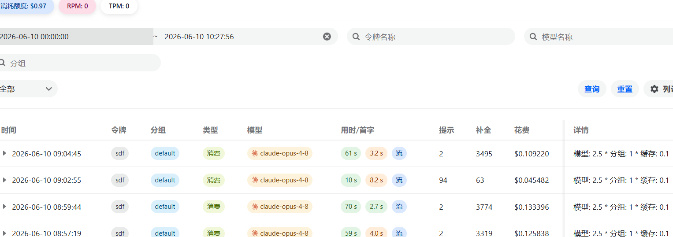Click the 8.2 s first-token tag
This screenshot has width=673, height=237.
tap(376, 180)
